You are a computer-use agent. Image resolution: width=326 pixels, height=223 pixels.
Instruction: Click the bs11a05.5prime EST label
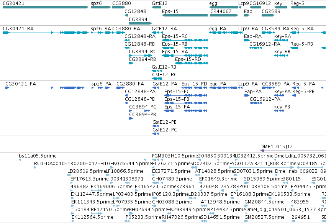coord(38,156)
